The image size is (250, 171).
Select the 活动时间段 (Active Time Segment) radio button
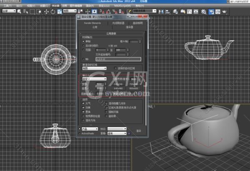(x=83, y=45)
